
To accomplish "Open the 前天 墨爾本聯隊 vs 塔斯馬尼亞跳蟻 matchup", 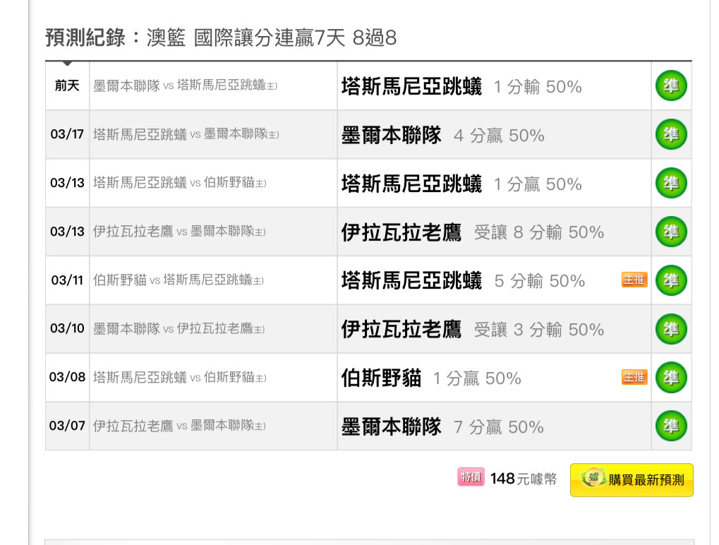I will pyautogui.click(x=186, y=85).
